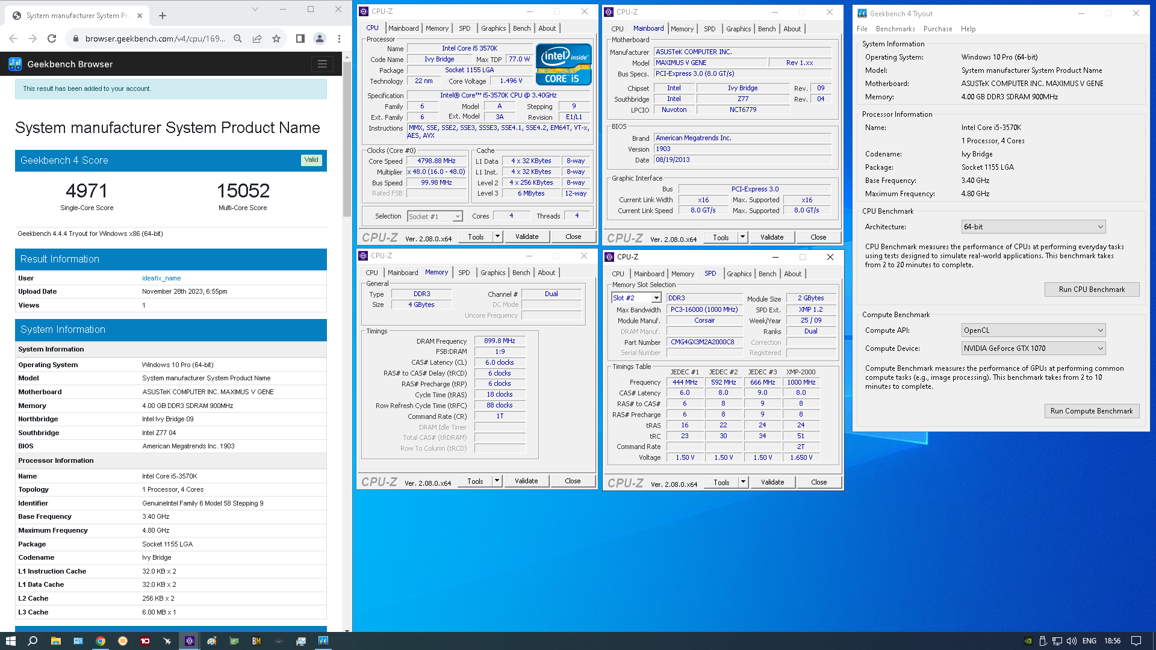Reload the Geekbench browser page

pyautogui.click(x=52, y=39)
